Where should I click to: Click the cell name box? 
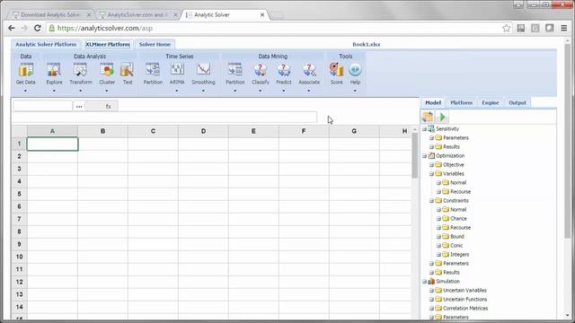point(43,106)
